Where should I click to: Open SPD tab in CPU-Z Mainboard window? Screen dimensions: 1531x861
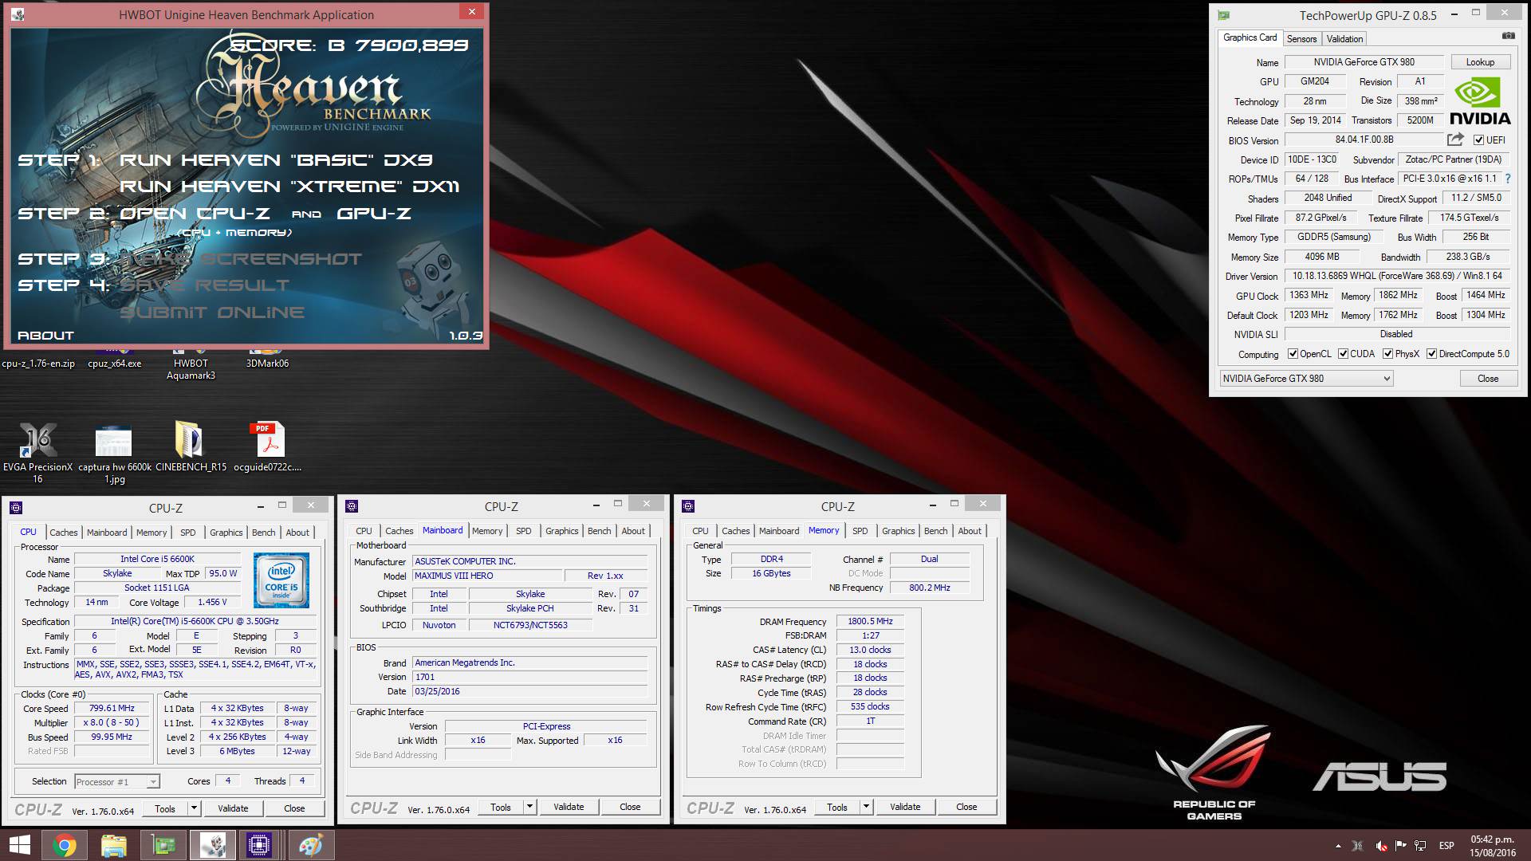523,531
